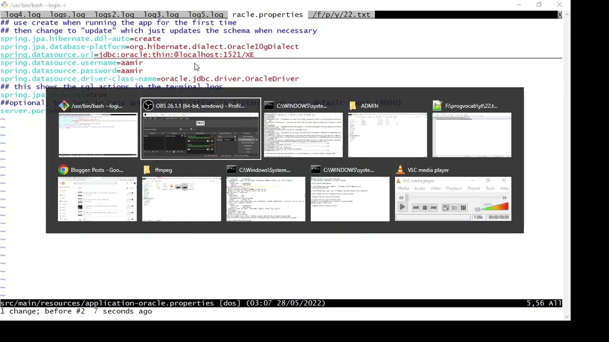Viewport: 609px width, 342px height.
Task: Open the F:\progvocab\yt\22.t... window thumbnail
Action: click(x=472, y=135)
